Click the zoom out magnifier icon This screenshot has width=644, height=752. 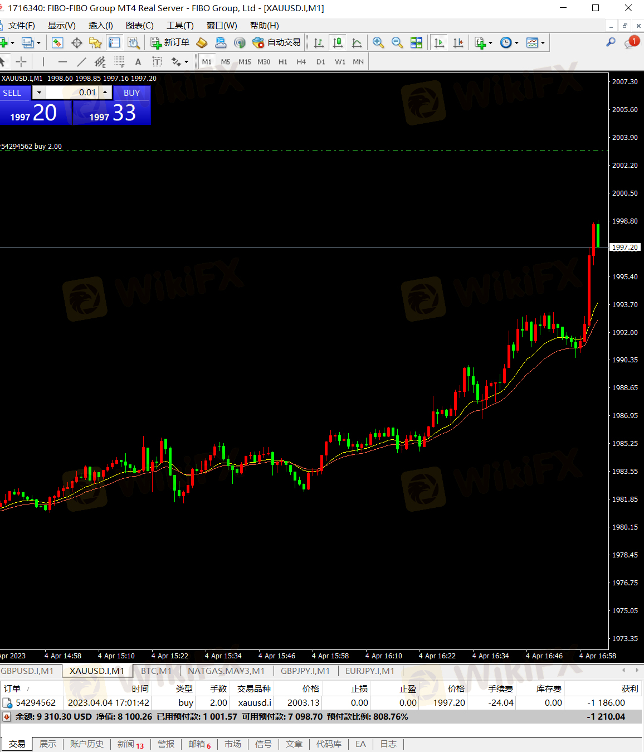[x=397, y=42]
